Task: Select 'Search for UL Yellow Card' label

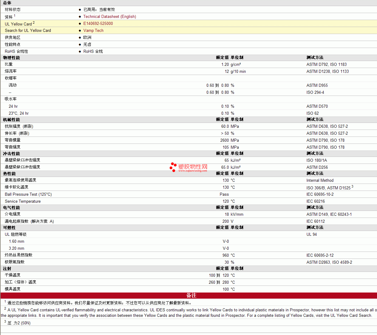Action: [x=28, y=31]
